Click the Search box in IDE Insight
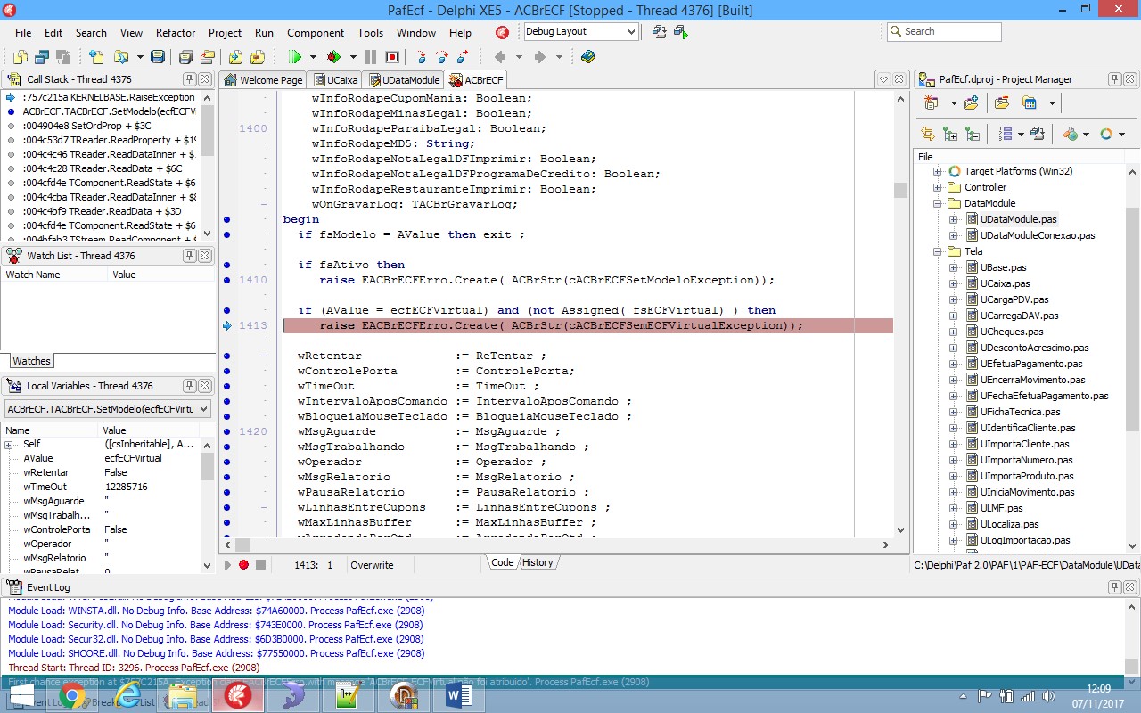 [945, 31]
